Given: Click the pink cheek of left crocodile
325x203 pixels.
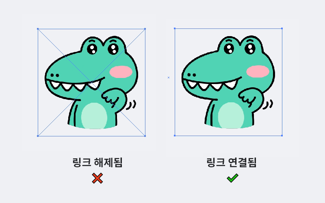Looking at the screenshot, I should point(121,72).
